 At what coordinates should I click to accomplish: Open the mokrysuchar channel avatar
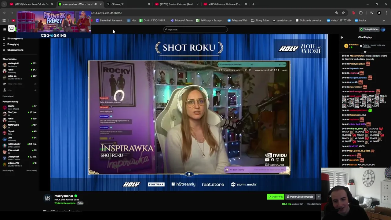(x=48, y=199)
